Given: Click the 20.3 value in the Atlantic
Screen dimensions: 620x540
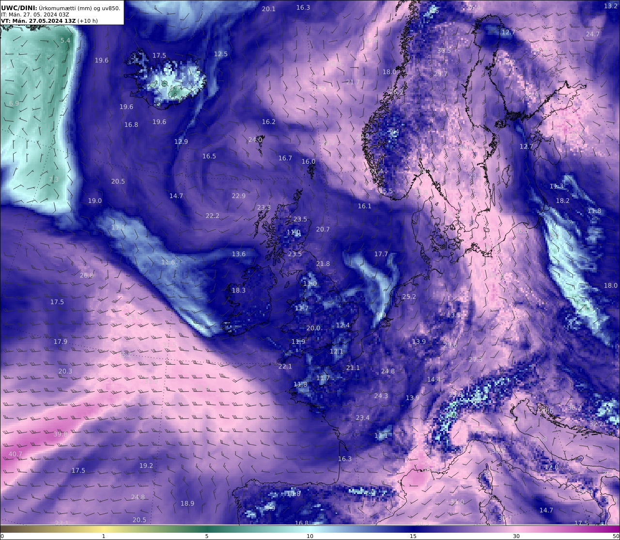Looking at the screenshot, I should (65, 371).
